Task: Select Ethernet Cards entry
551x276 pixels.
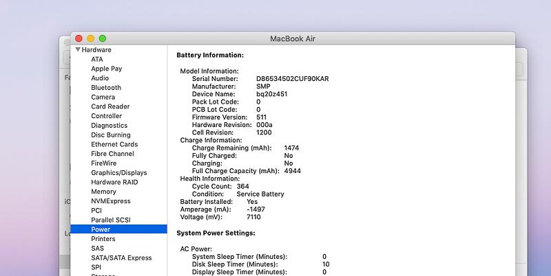Action: pos(114,144)
